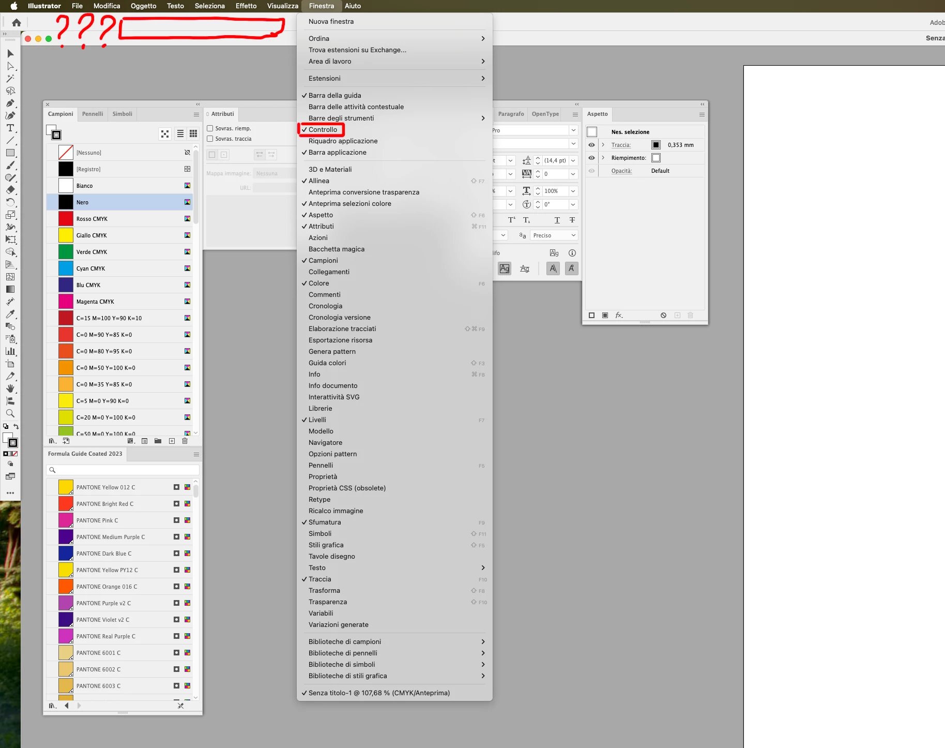The image size is (945, 748).
Task: Select the Type tool
Action: coord(10,128)
